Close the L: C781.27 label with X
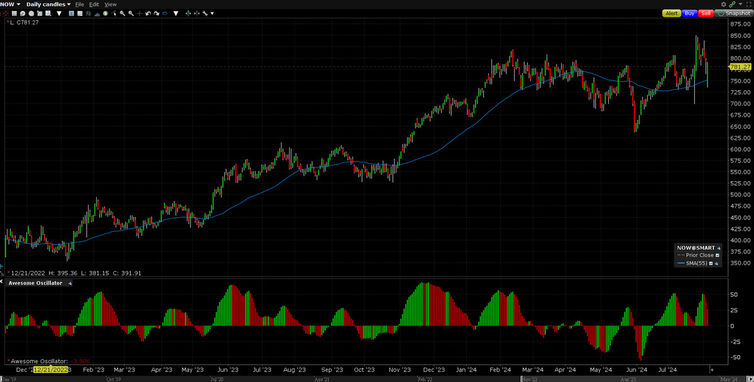Image resolution: width=754 pixels, height=382 pixels. (8, 23)
